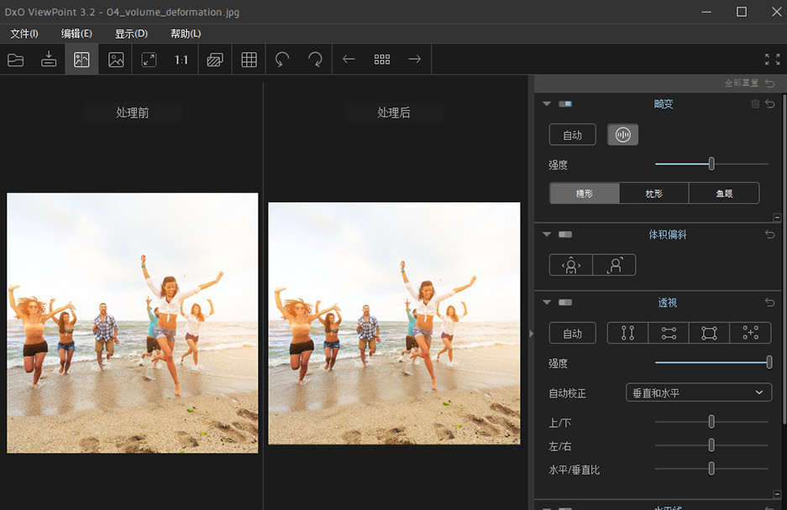Image resolution: width=787 pixels, height=510 pixels.
Task: Reset the 体积偏斜 panel settings
Action: 770,234
